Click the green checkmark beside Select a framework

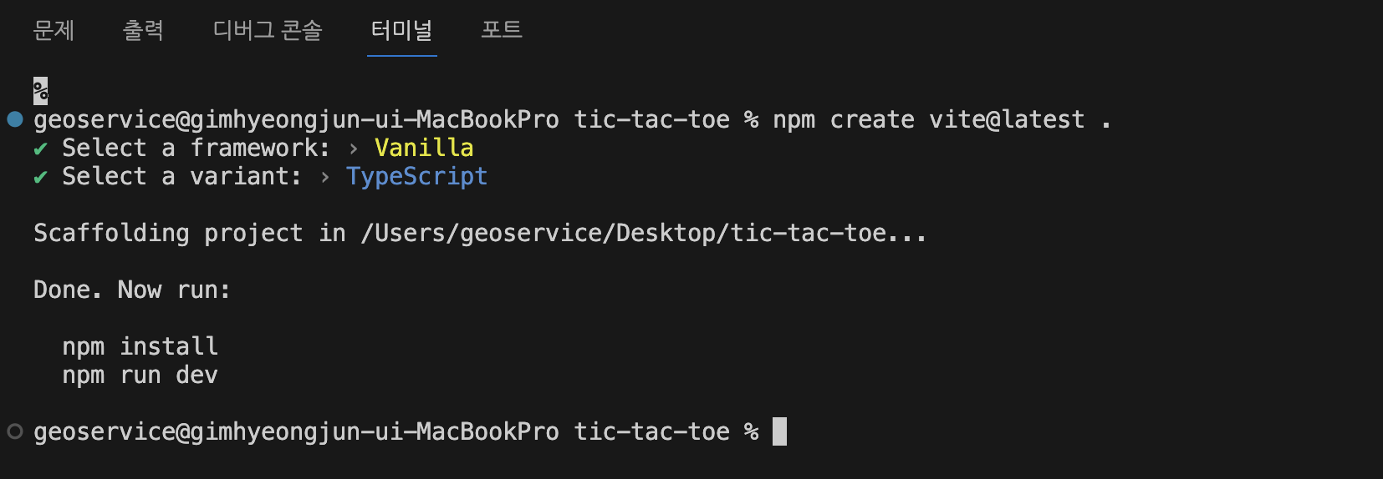tap(40, 149)
